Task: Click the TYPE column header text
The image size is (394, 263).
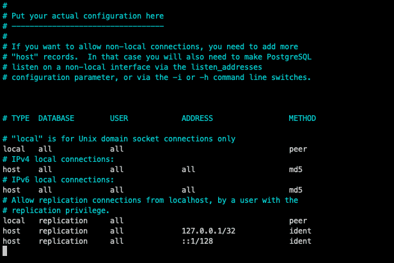Action: point(20,118)
